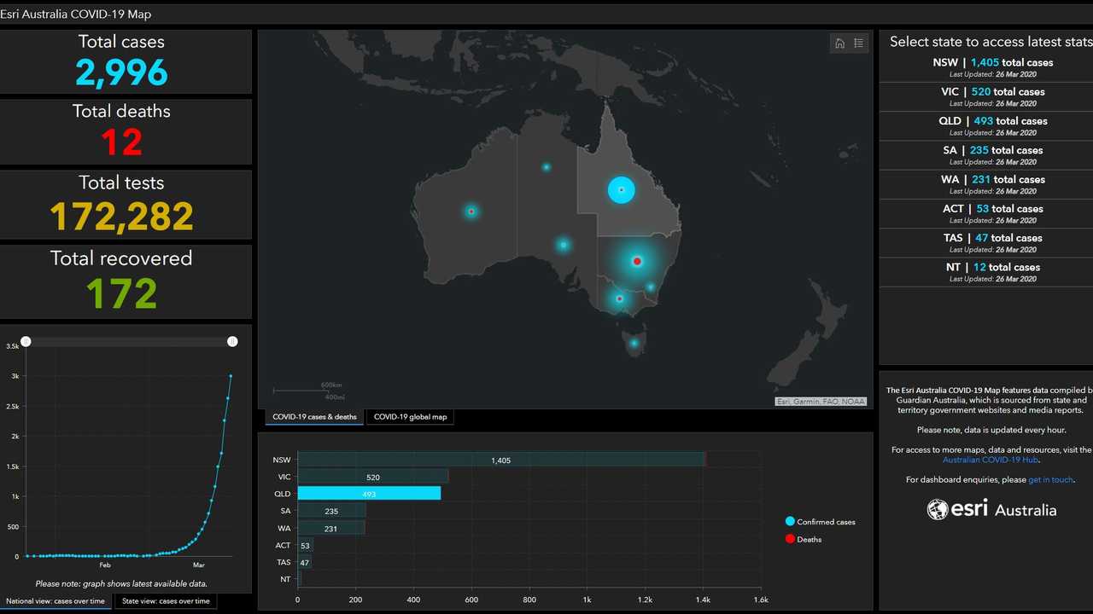Switch to COVID-19 global map tab
Image resolution: width=1093 pixels, height=614 pixels.
tap(410, 417)
